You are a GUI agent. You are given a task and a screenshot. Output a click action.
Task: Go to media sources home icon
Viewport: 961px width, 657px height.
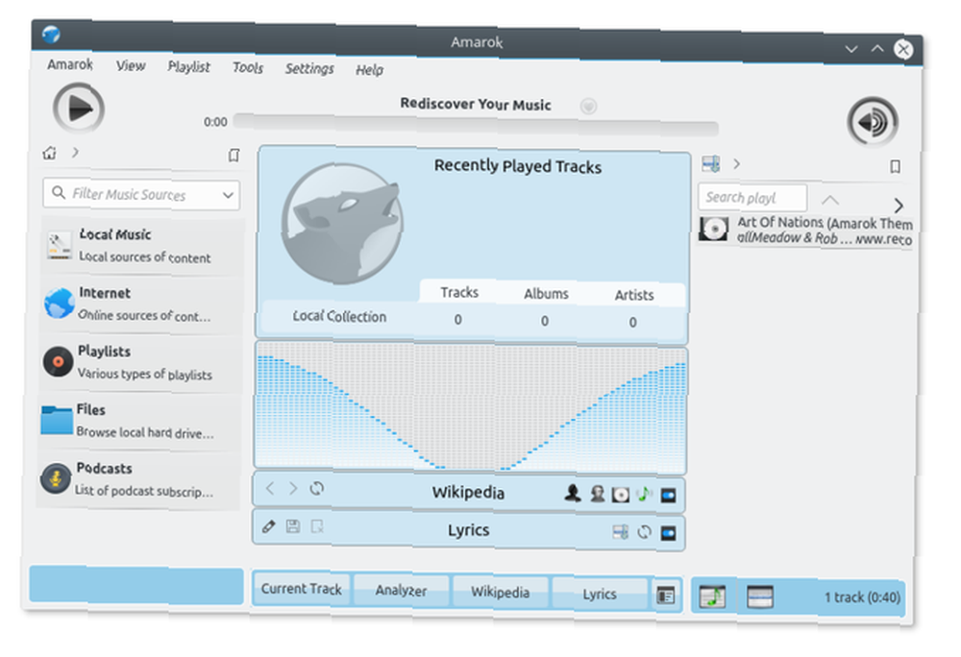[x=50, y=153]
